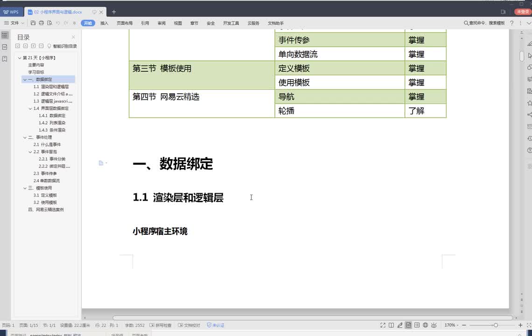Image resolution: width=532 pixels, height=336 pixels.
Task: Close the 02 小程序界面与逻辑.docx document tab
Action: tap(101, 12)
